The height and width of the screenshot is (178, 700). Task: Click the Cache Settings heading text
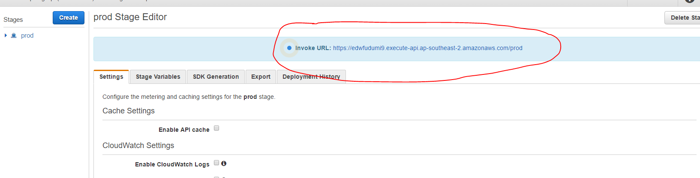(129, 111)
